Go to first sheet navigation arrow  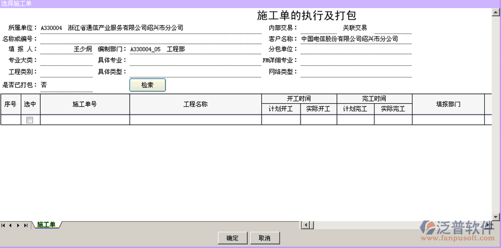3,225
